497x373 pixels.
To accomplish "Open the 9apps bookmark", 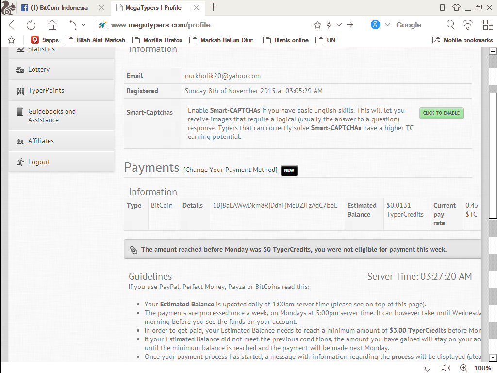I will [45, 40].
